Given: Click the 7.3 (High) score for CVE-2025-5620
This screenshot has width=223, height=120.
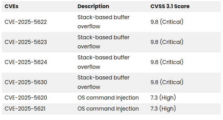Looking at the screenshot, I should pyautogui.click(x=163, y=98).
